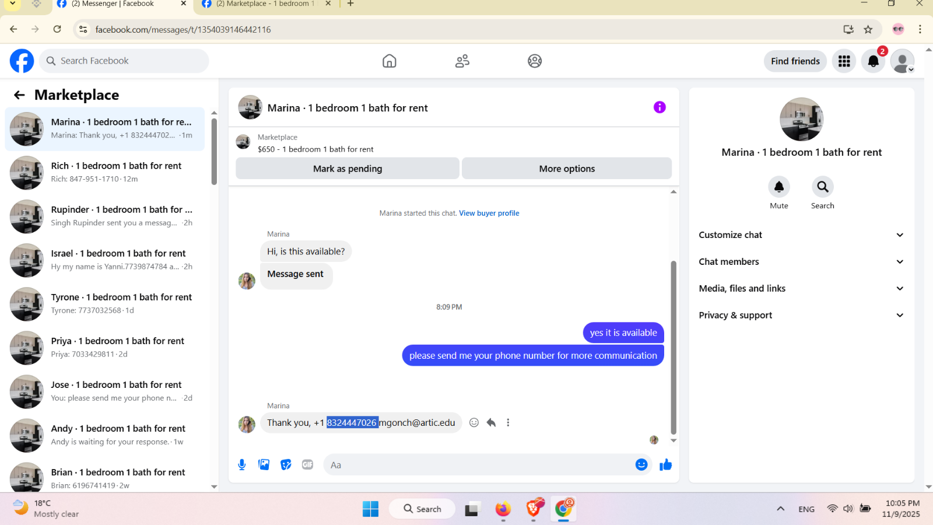Open more options for Marina's last message
This screenshot has width=933, height=525.
pyautogui.click(x=508, y=423)
